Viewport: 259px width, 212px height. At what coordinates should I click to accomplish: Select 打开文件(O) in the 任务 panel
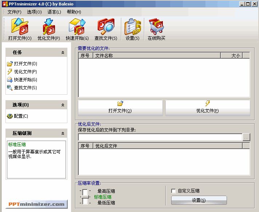tap(22, 64)
